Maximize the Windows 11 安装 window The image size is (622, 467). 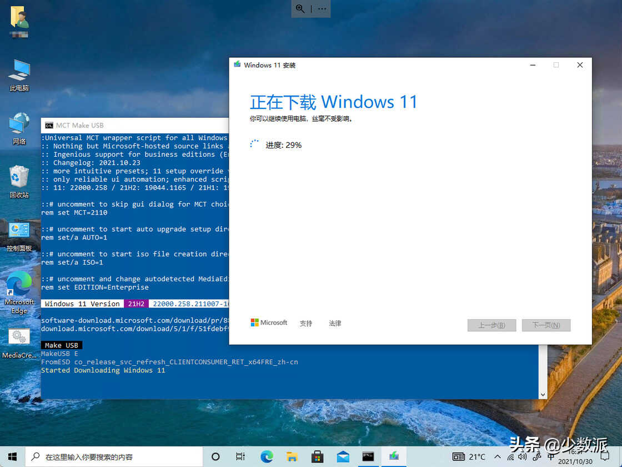click(x=556, y=65)
